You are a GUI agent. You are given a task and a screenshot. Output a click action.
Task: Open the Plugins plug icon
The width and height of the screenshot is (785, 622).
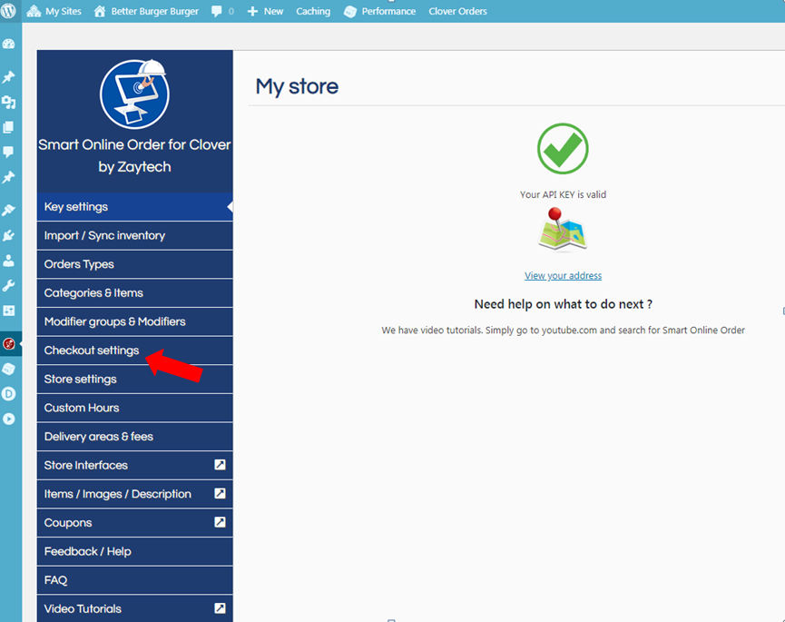point(8,235)
